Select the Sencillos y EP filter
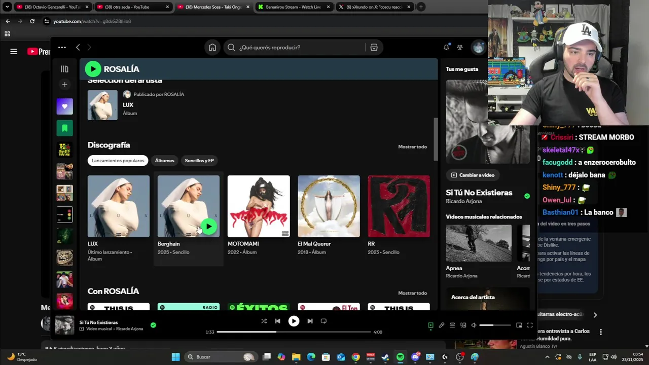649x365 pixels. click(199, 161)
